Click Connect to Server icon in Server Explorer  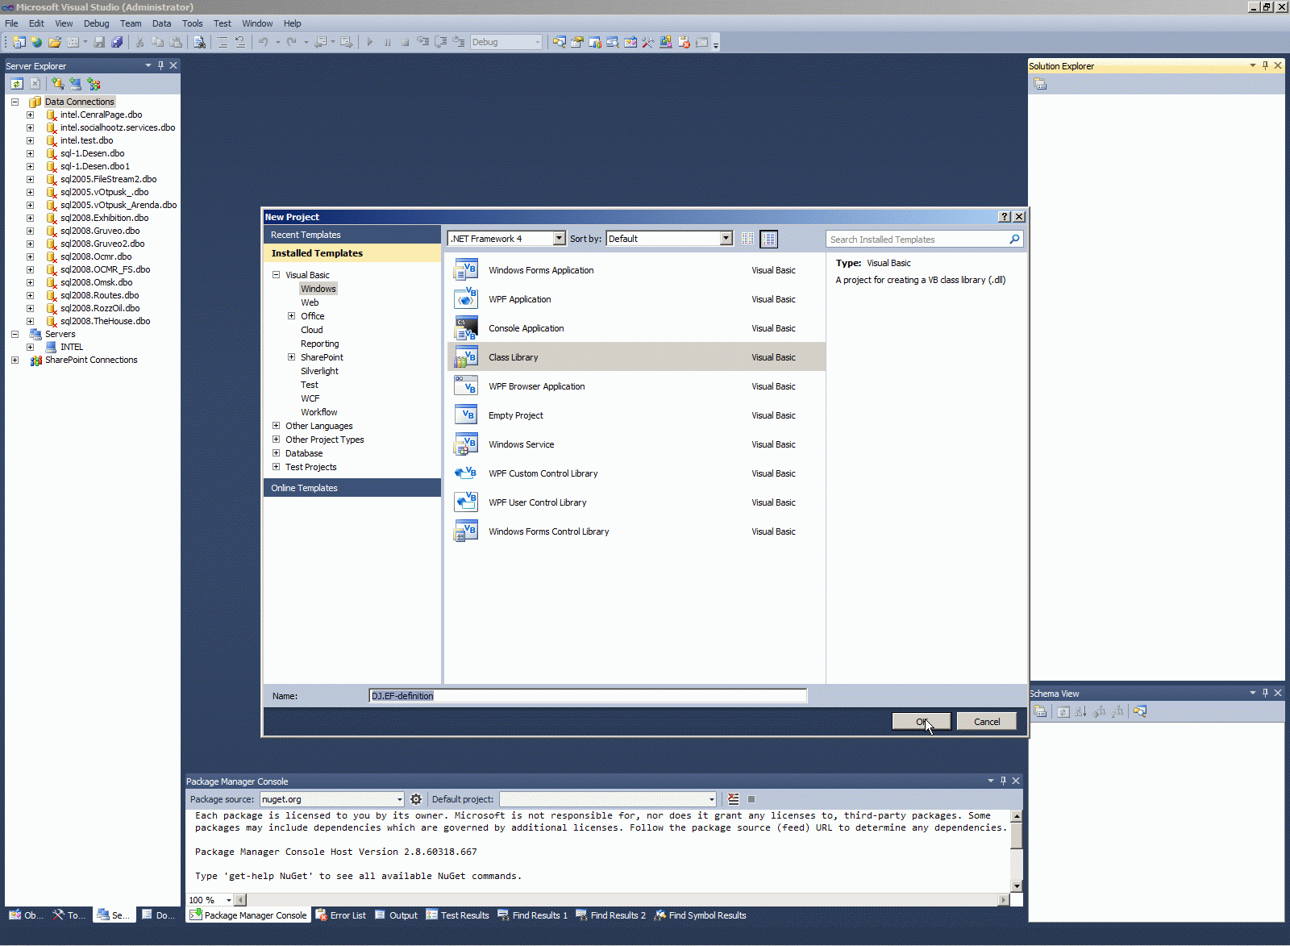pos(75,84)
